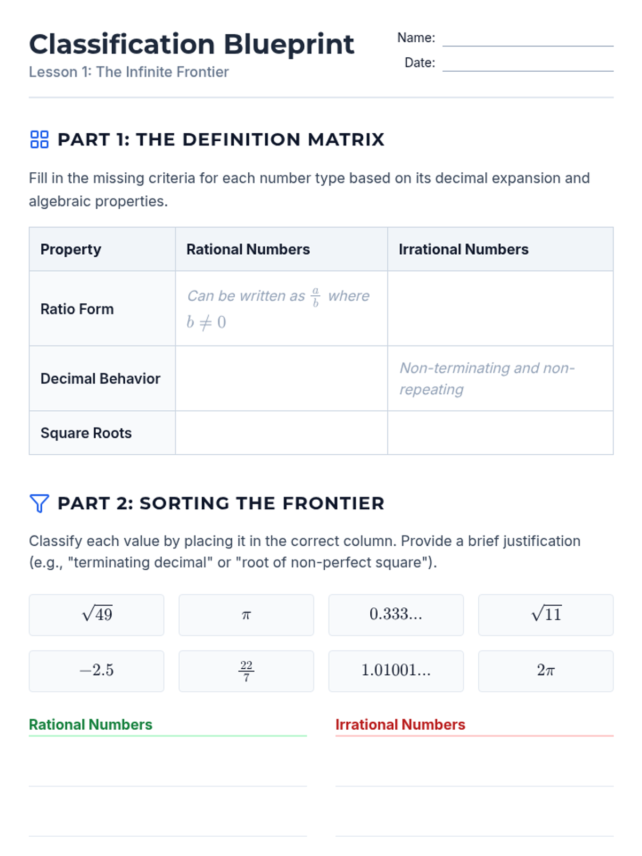Select the square root of 49 card
Viewport: 642px width, 856px height.
coord(96,615)
